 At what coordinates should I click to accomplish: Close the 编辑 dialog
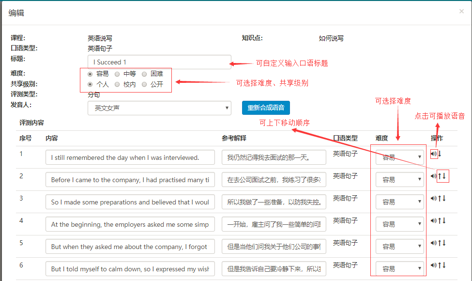pos(461,11)
